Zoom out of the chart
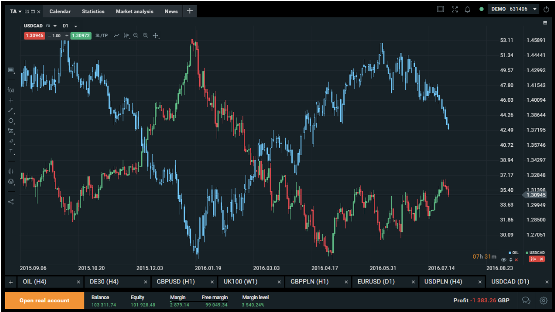This screenshot has width=555, height=312. (136, 35)
